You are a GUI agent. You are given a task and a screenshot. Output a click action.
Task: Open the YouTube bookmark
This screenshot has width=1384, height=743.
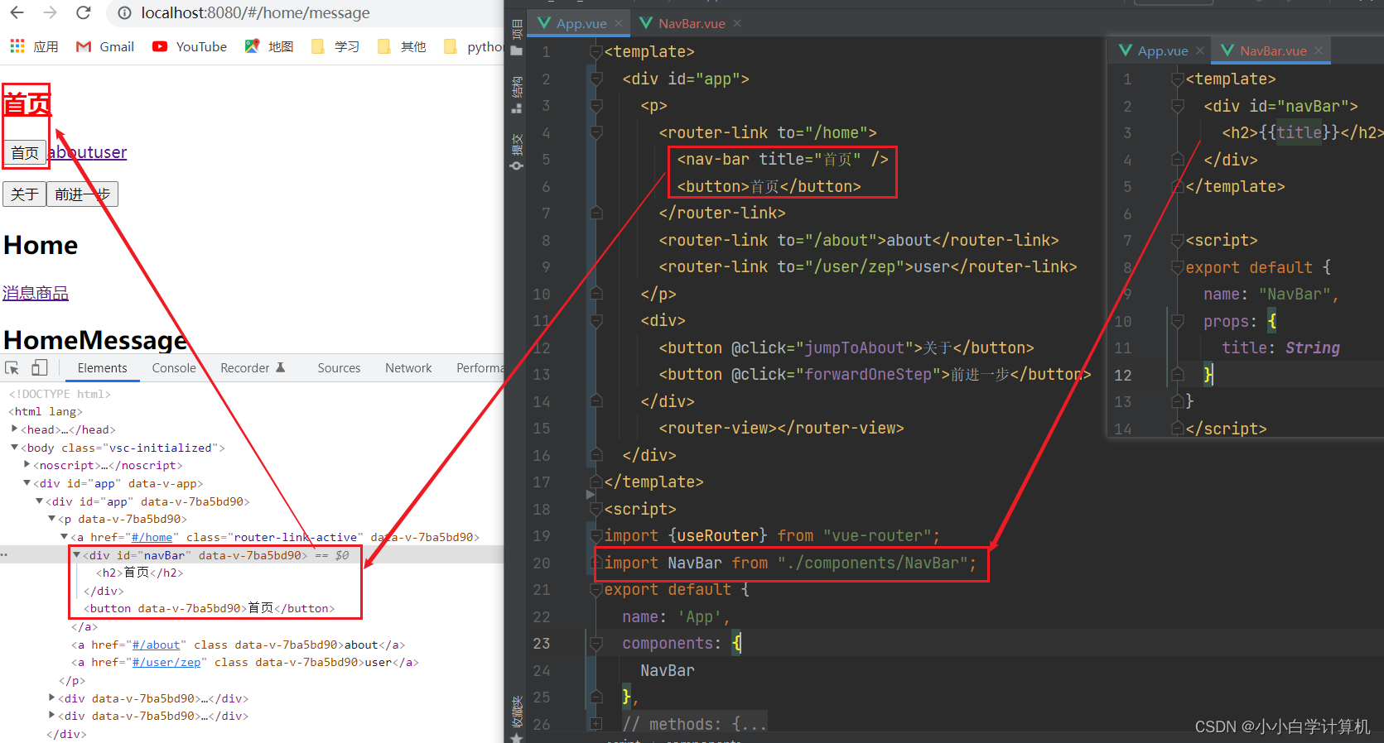[190, 46]
